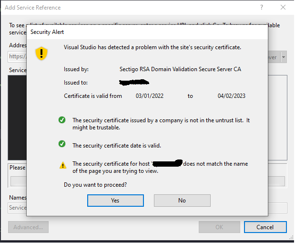Click the Security Alert title text
The height and width of the screenshot is (244, 295).
click(47, 32)
